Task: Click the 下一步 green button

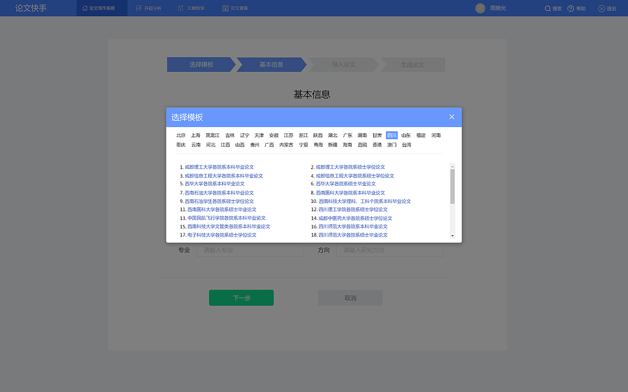Action: [x=241, y=297]
